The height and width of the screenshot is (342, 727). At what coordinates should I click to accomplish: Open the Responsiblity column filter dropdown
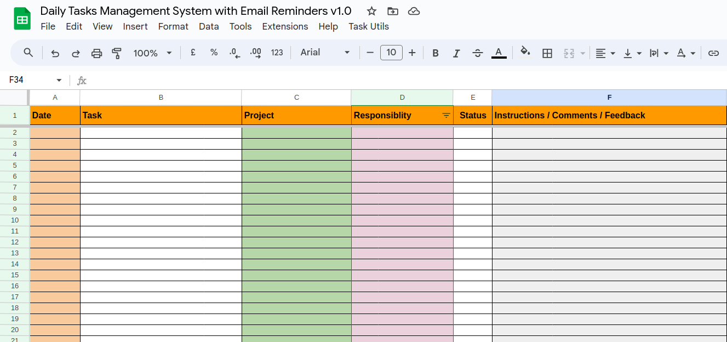coord(446,116)
